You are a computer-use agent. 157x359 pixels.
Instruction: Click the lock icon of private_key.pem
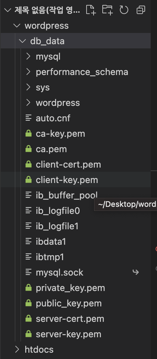[x=28, y=287]
